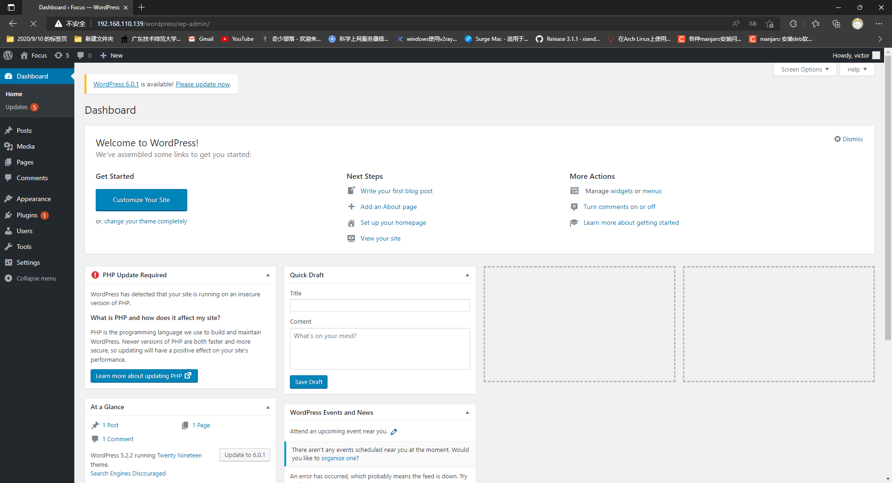Open the updates icon showing 5
The height and width of the screenshot is (483, 892).
coord(59,55)
